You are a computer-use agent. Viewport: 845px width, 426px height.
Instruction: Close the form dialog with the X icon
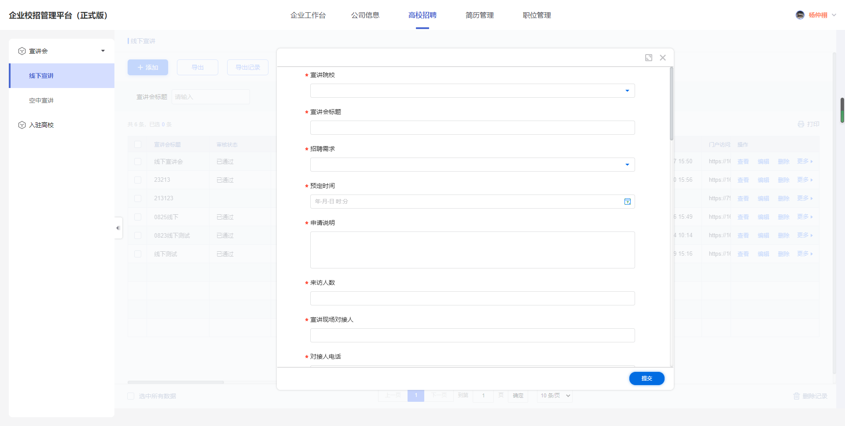tap(662, 58)
